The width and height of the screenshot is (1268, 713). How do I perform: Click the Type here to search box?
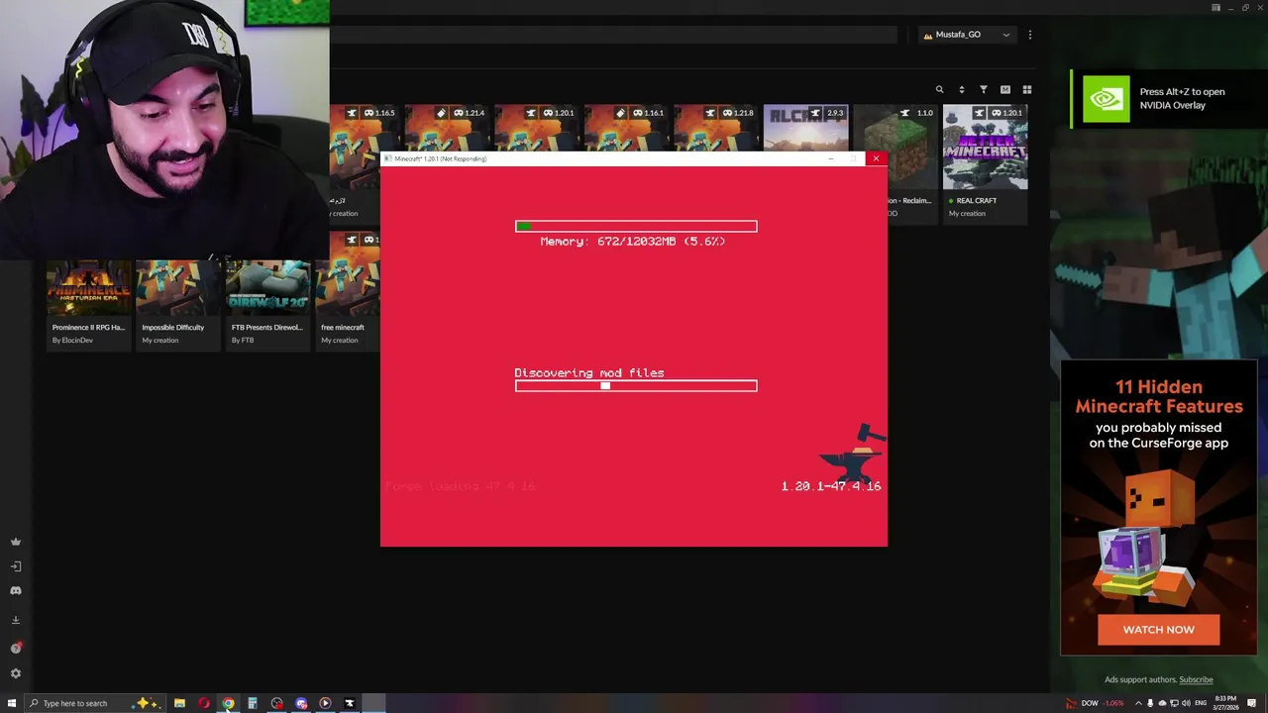pyautogui.click(x=94, y=703)
